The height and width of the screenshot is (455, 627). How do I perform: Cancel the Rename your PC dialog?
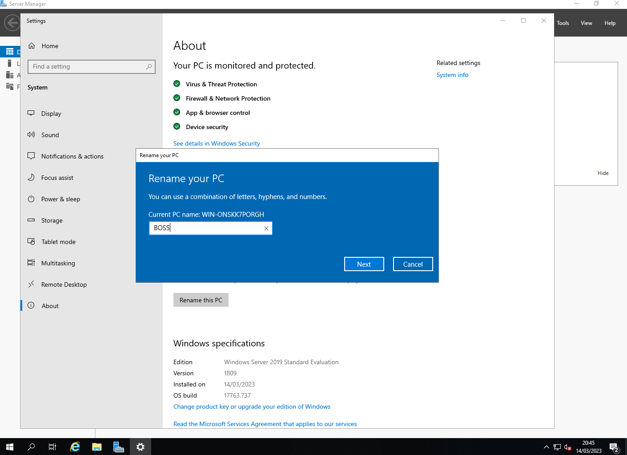coord(413,264)
